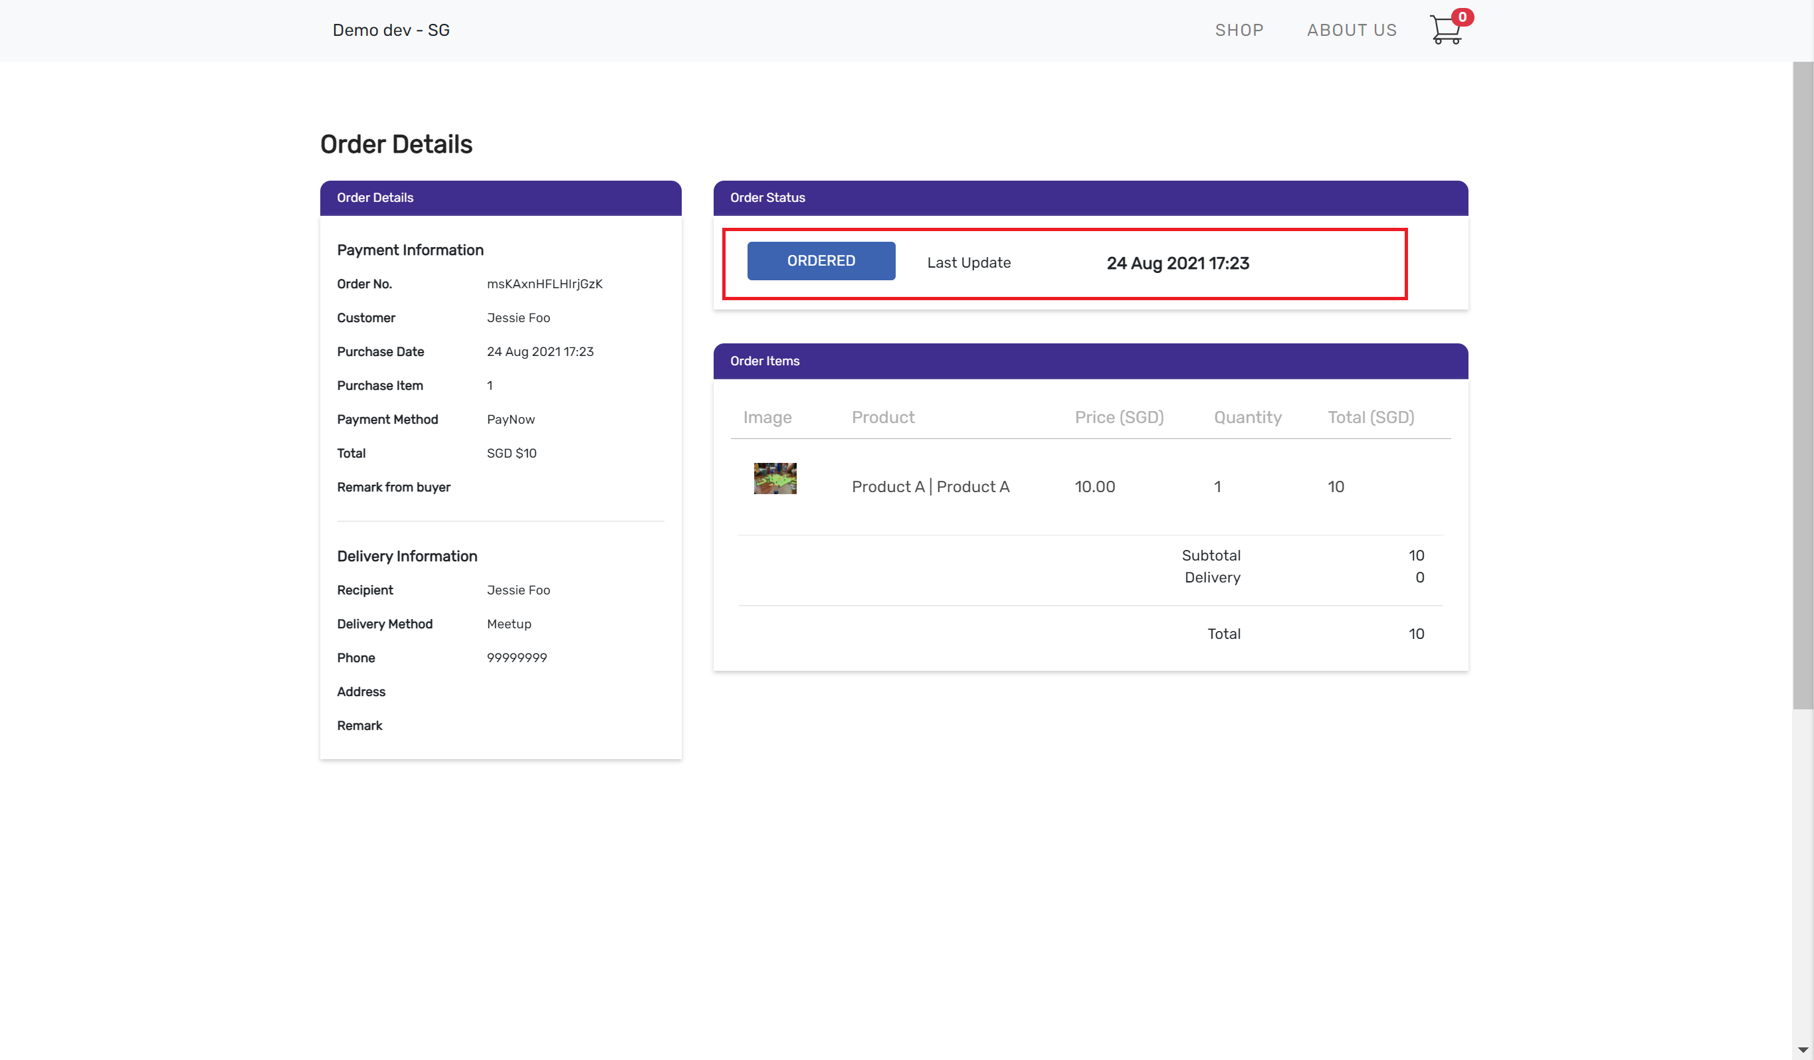Click the Quantity column header
The height and width of the screenshot is (1060, 1814).
point(1247,417)
